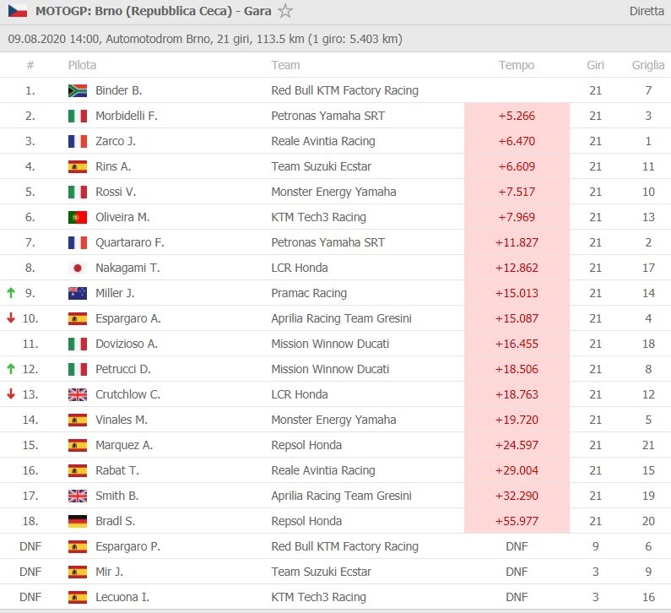Click the # position column header

point(30,65)
